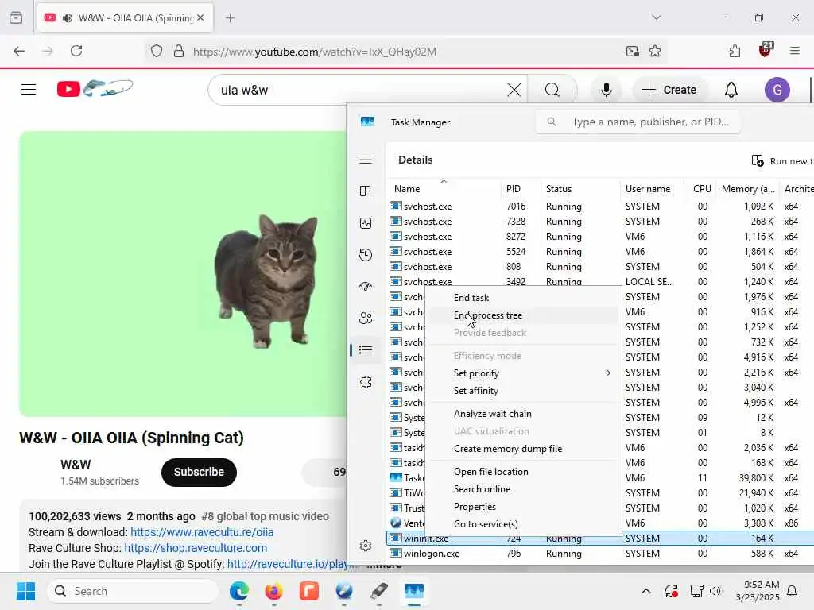The width and height of the screenshot is (814, 610).
Task: Sort by the Name column header
Action: [444, 189]
